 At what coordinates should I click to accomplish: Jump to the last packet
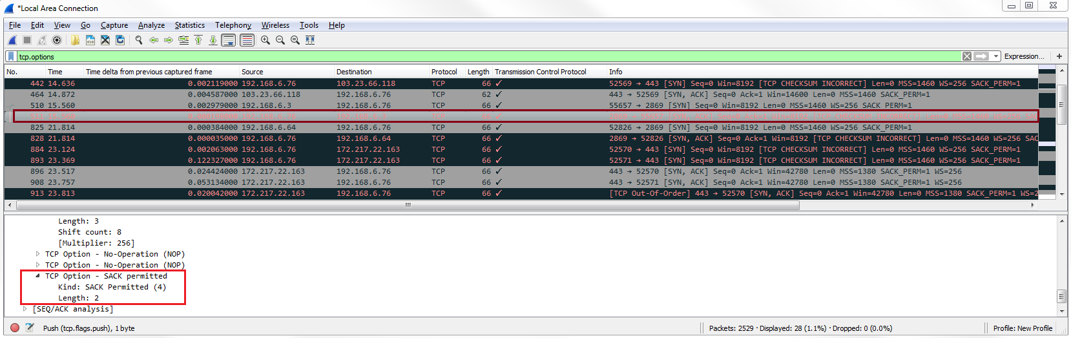213,40
